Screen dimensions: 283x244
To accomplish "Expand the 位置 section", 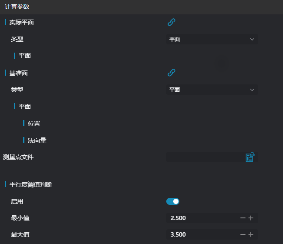I will pyautogui.click(x=34, y=124).
